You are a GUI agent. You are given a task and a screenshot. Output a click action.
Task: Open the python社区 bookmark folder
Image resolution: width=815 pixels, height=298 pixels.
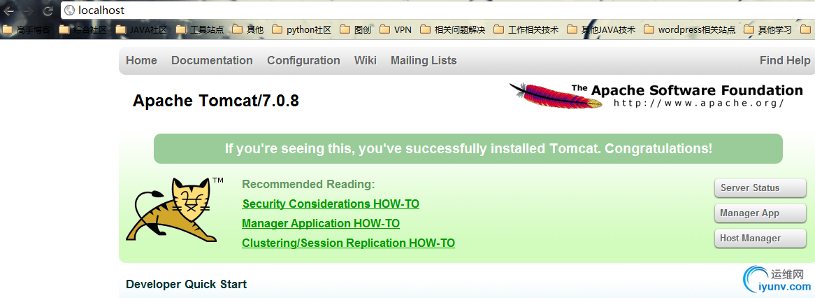[x=301, y=29]
